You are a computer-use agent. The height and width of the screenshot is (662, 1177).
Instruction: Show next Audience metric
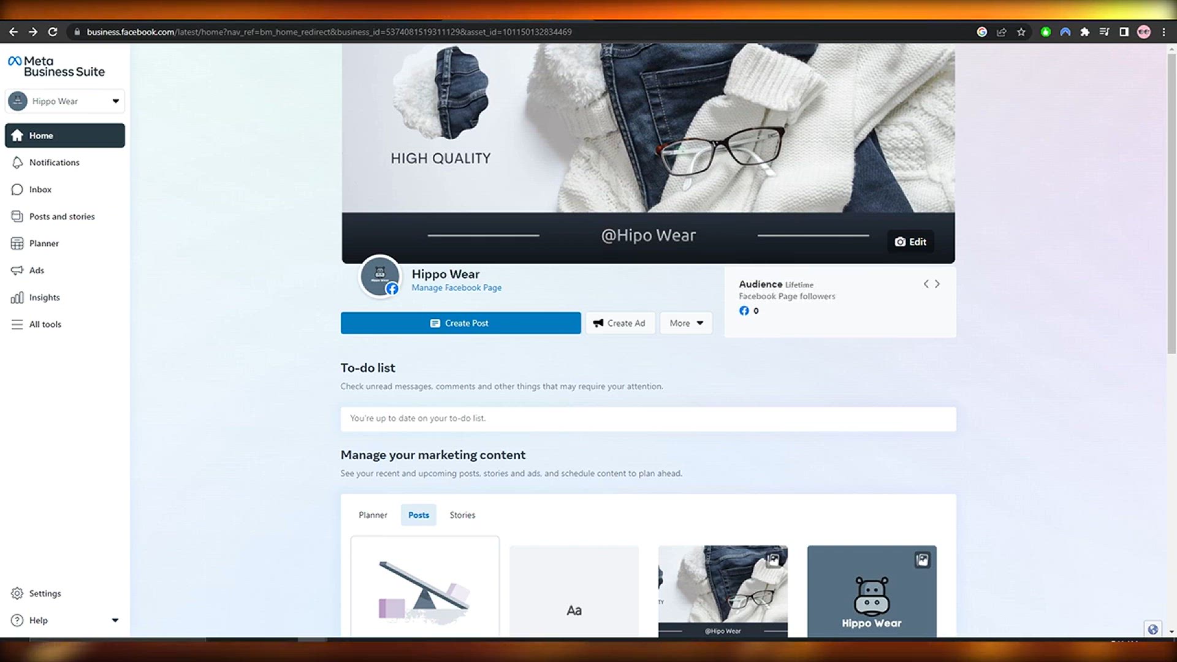click(937, 284)
